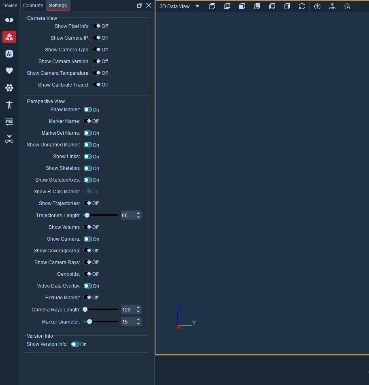The width and height of the screenshot is (369, 385).
Task: Disable Show Links toggle
Action: point(88,157)
